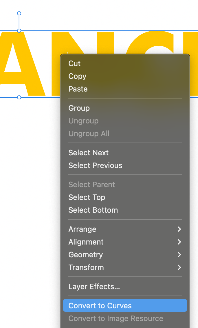Expand the Geometry submenu
This screenshot has width=198, height=328.
point(85,255)
